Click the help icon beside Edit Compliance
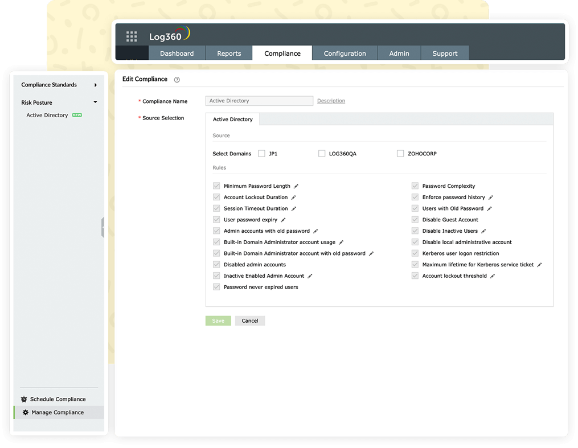The image size is (578, 448). pos(177,80)
